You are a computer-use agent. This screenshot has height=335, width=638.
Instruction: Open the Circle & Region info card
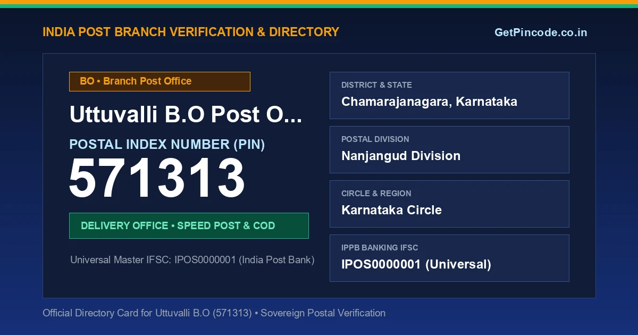pos(449,204)
